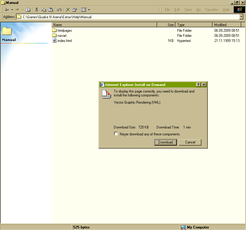Image resolution: width=246 pixels, height=230 pixels.
Task: Select the index.html file
Action: tap(64, 41)
